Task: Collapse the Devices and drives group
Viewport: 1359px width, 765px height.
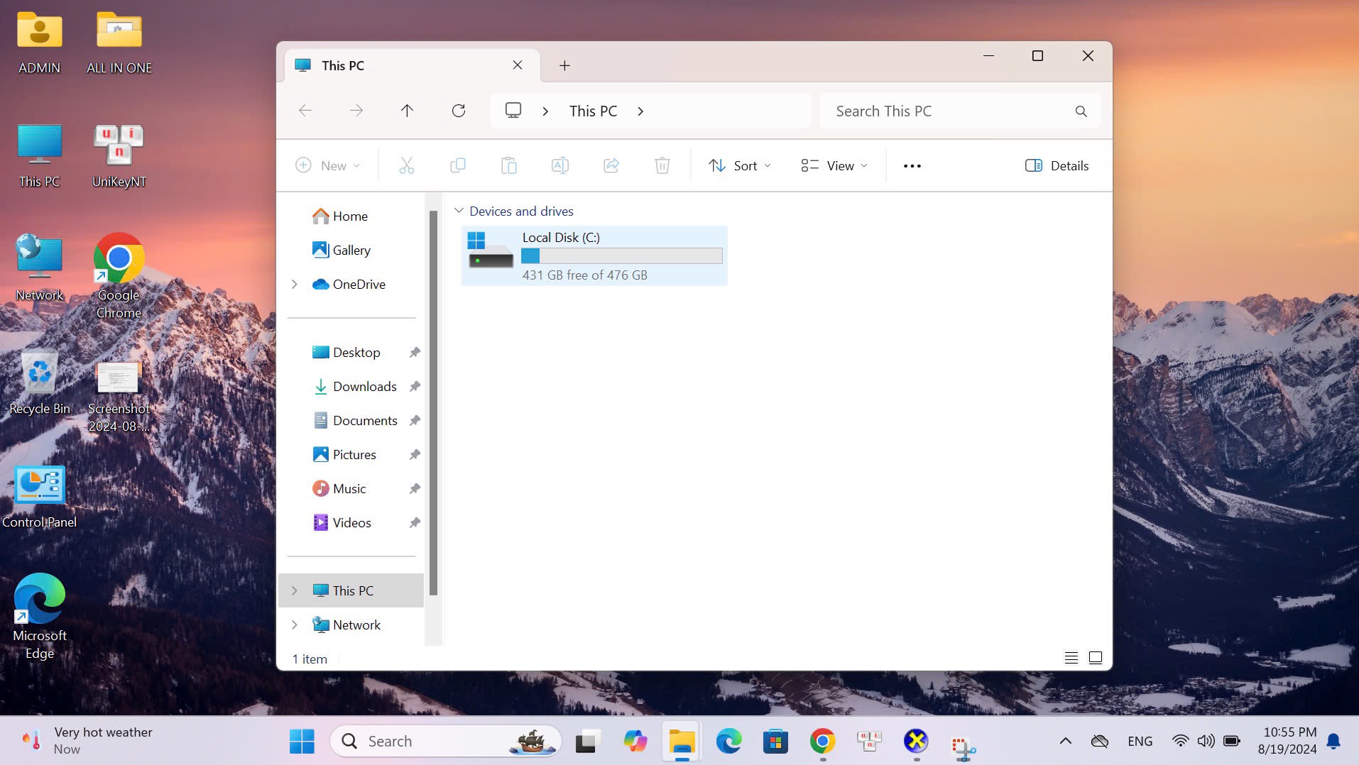Action: 459,211
